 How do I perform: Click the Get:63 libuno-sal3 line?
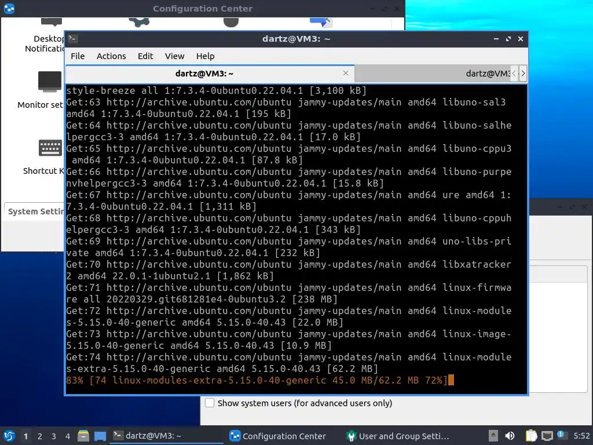(x=288, y=108)
